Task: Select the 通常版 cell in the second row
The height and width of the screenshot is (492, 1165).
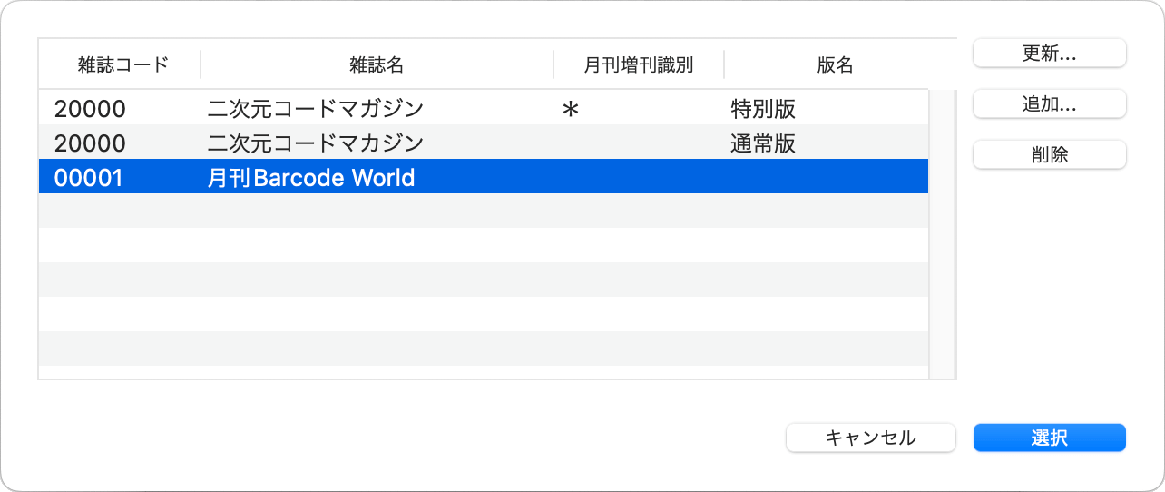Action: [x=763, y=143]
